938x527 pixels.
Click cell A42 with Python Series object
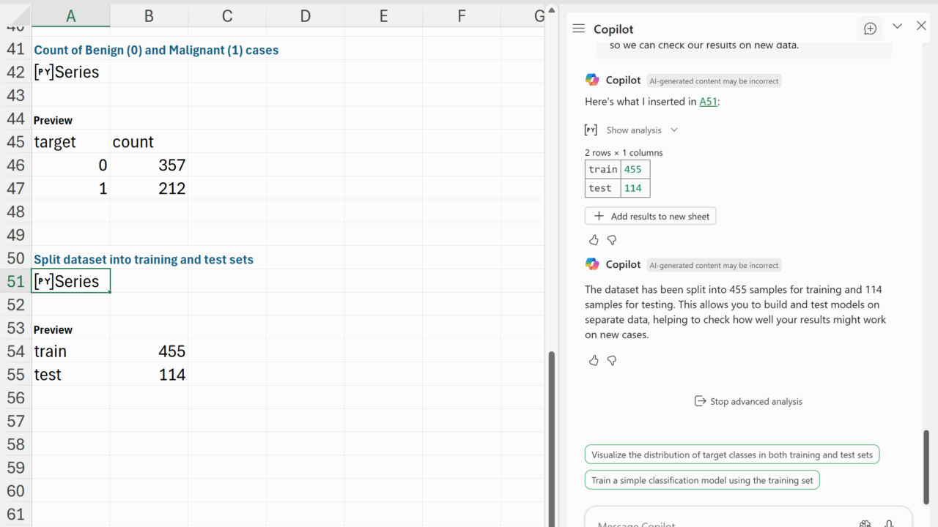tap(70, 72)
